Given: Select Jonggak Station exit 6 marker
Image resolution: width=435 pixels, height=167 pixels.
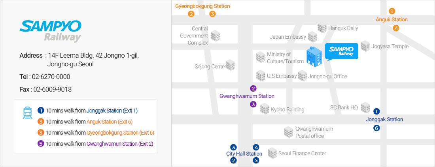Looking at the screenshot, I should click(x=376, y=128).
